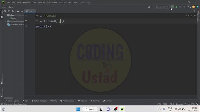Toggle the Bookmarks tool window

(2, 79)
